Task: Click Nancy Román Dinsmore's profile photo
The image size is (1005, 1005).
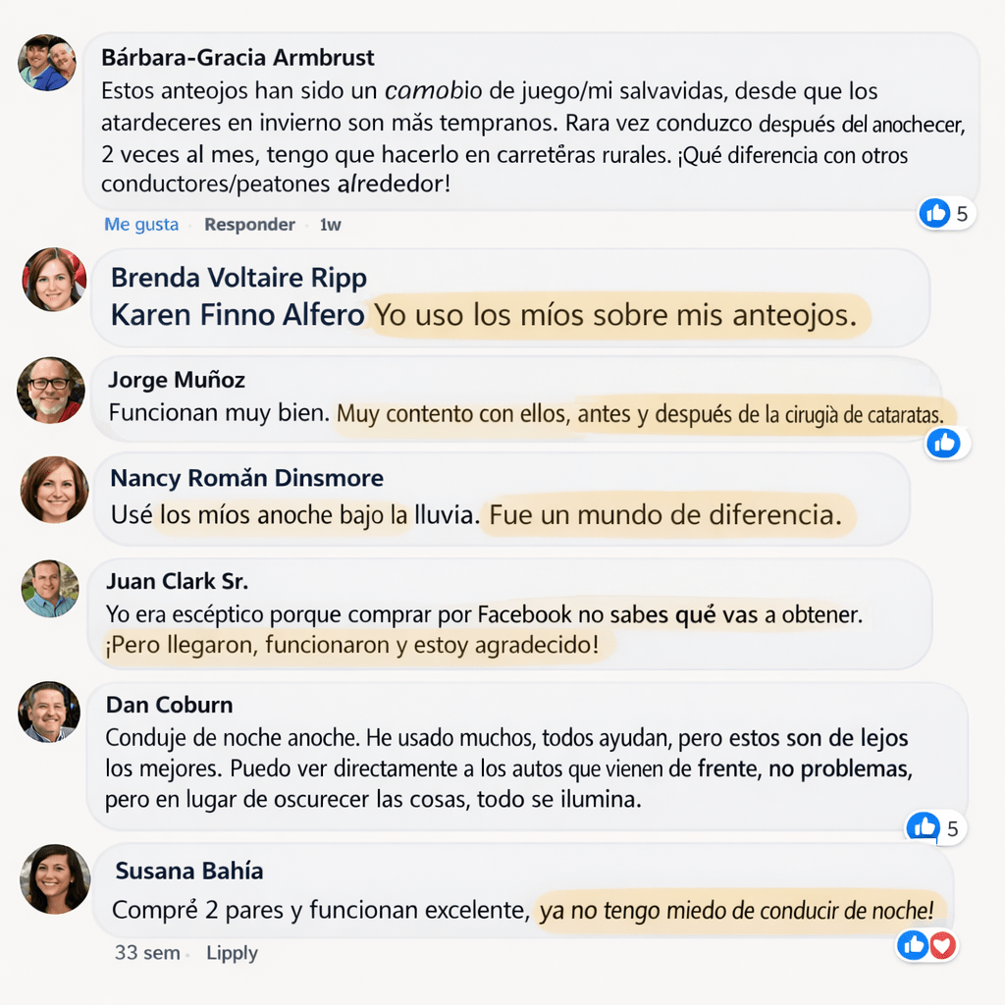Action: [54, 489]
